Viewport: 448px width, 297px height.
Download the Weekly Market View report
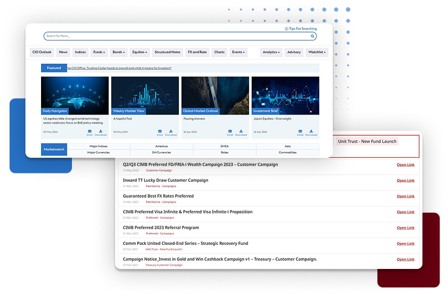(x=171, y=132)
